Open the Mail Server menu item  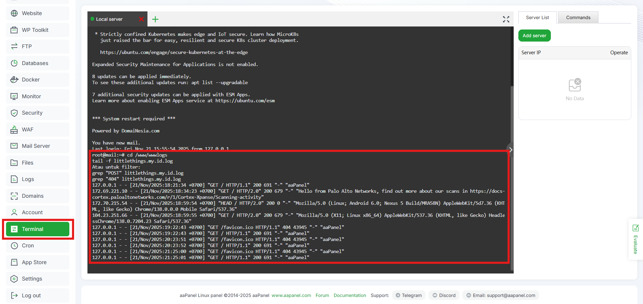pyautogui.click(x=38, y=146)
